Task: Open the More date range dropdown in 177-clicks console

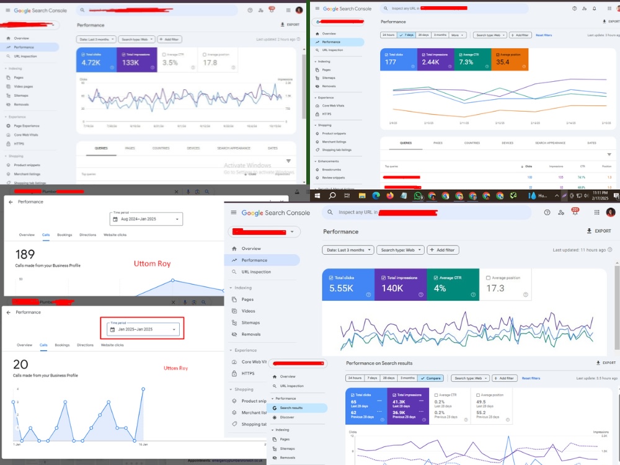Action: tap(458, 35)
